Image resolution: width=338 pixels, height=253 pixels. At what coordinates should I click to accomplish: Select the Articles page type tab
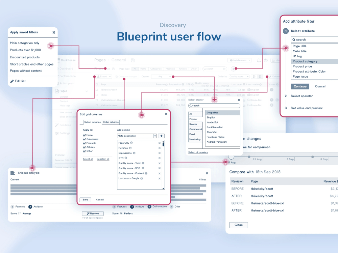click(183, 69)
